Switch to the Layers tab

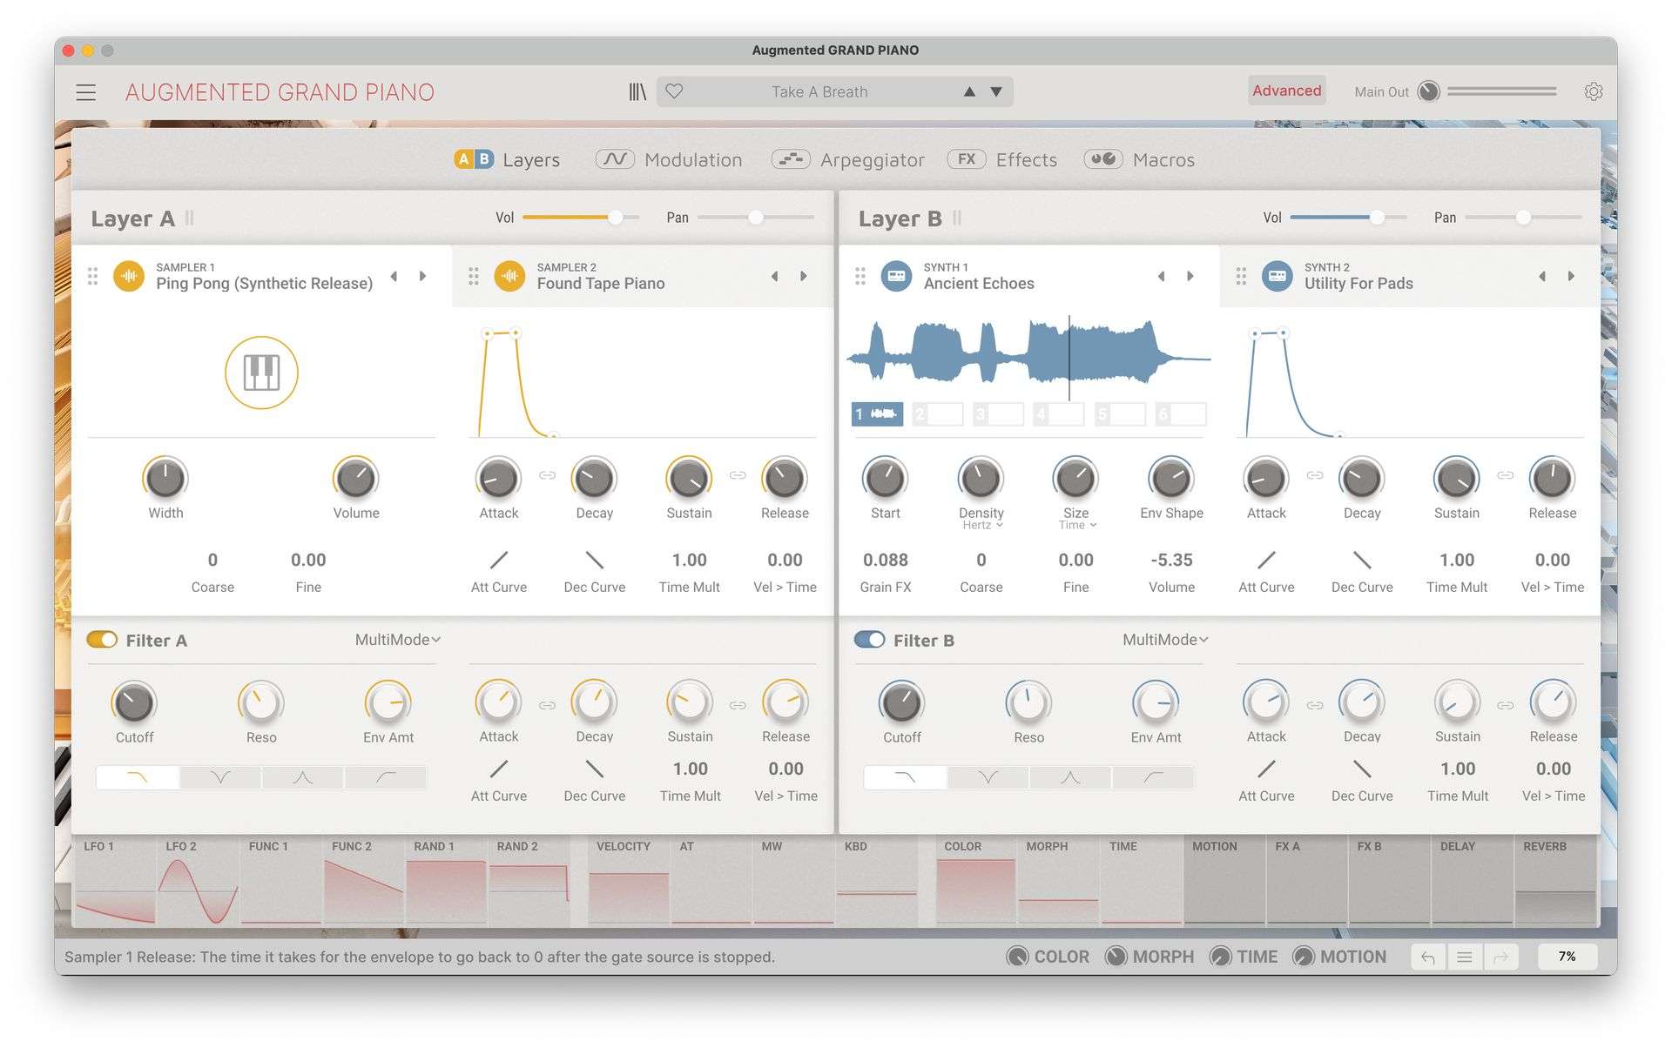tap(507, 159)
